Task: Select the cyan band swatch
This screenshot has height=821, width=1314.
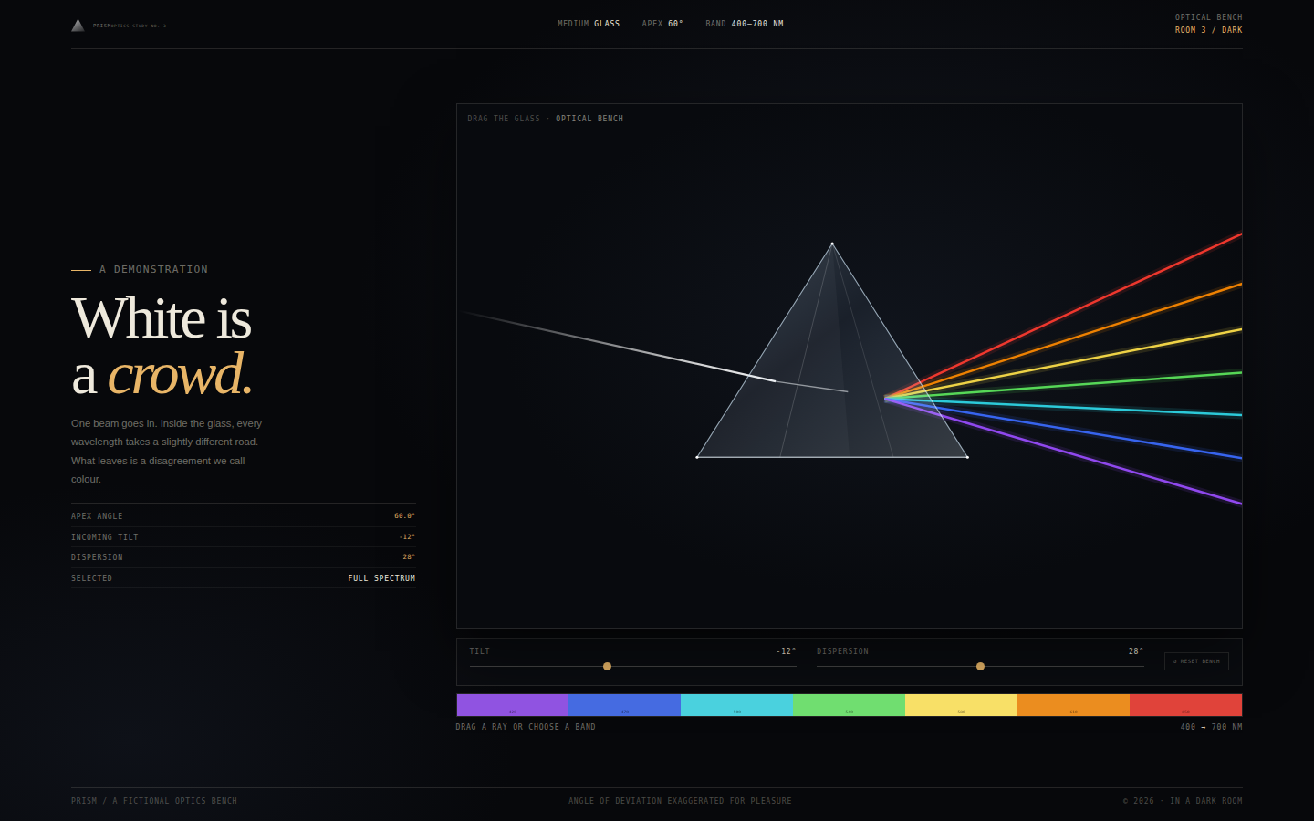Action: pyautogui.click(x=736, y=705)
